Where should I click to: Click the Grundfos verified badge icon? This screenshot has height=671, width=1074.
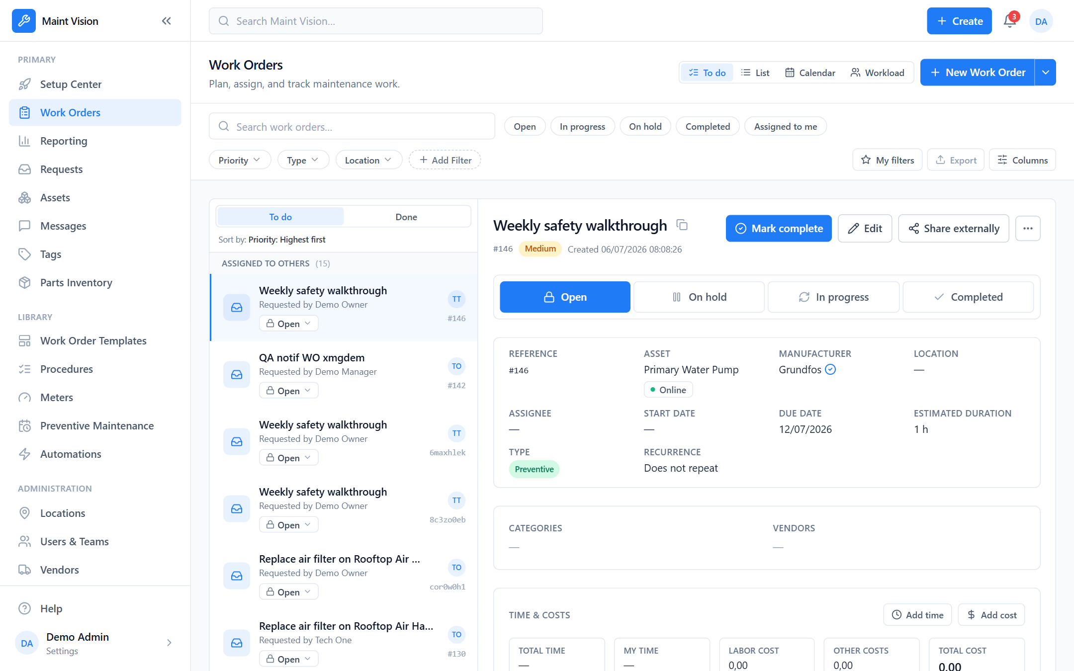(830, 369)
